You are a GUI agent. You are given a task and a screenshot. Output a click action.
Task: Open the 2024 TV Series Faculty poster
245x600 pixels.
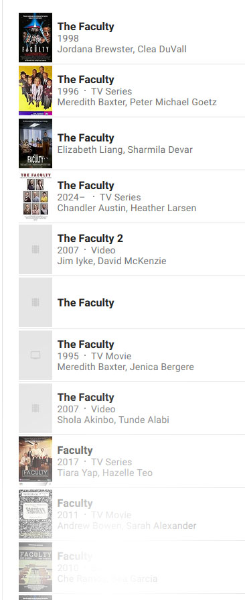[x=35, y=196]
